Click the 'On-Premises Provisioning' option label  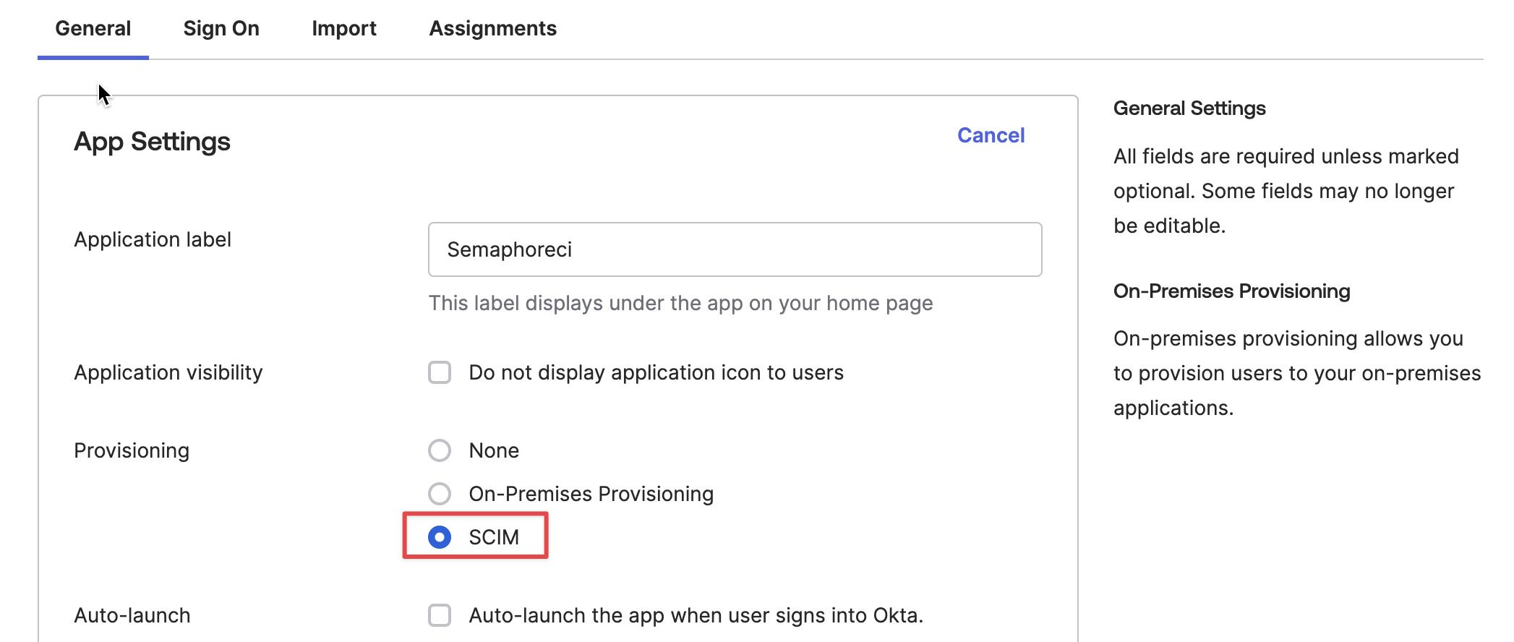591,494
